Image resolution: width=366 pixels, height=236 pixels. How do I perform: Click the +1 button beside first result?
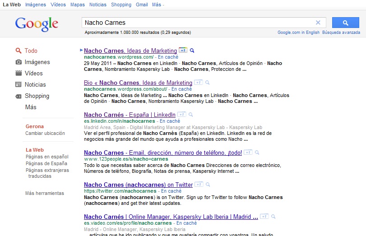click(x=183, y=51)
